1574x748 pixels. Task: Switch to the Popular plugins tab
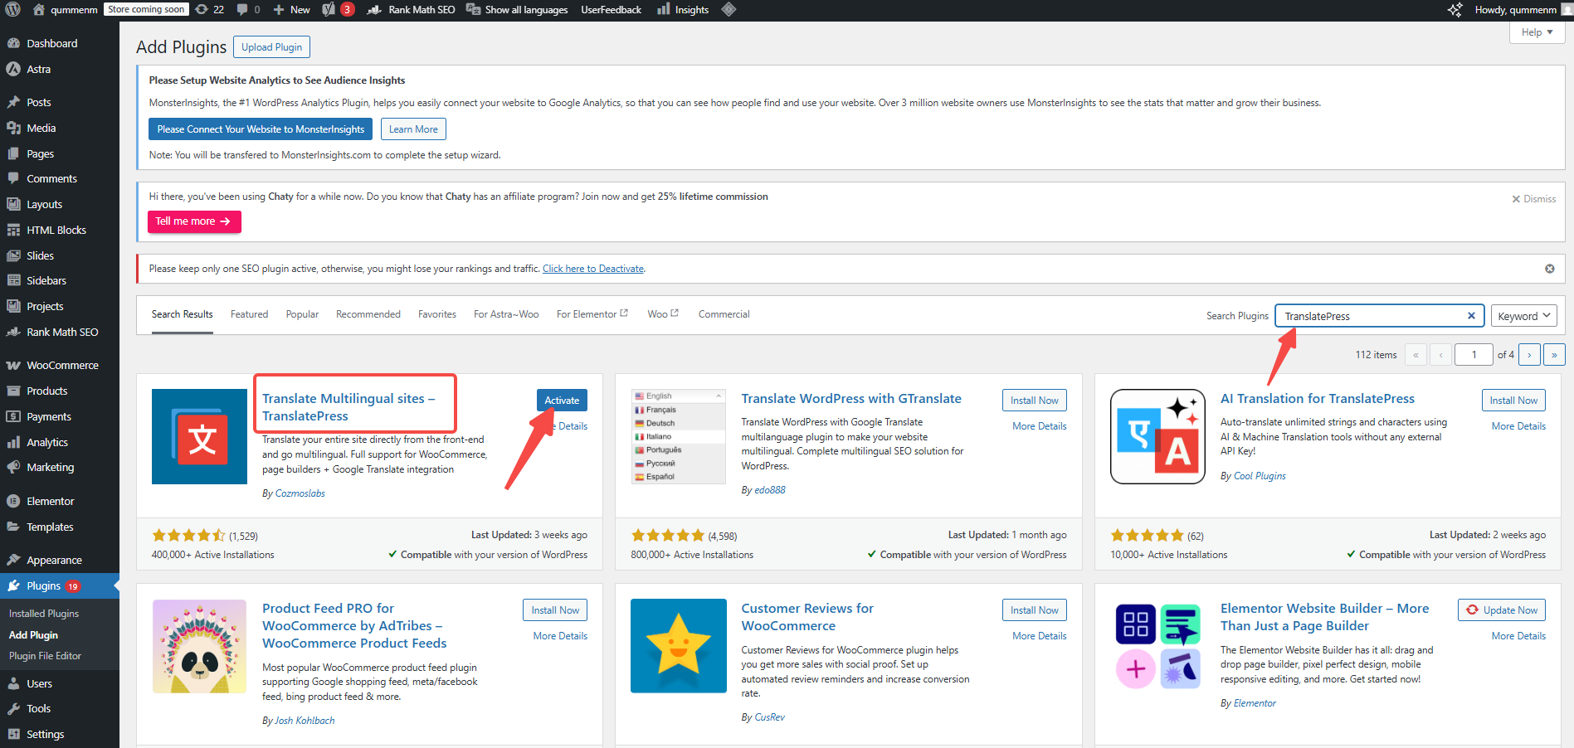(302, 314)
